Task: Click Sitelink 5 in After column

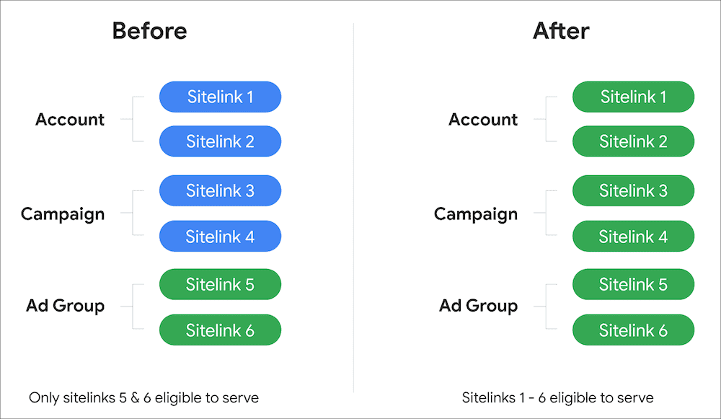Action: [633, 285]
